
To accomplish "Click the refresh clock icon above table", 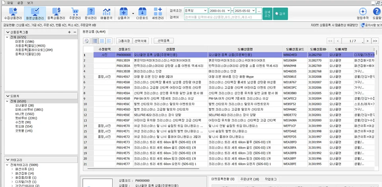I will click(86, 41).
